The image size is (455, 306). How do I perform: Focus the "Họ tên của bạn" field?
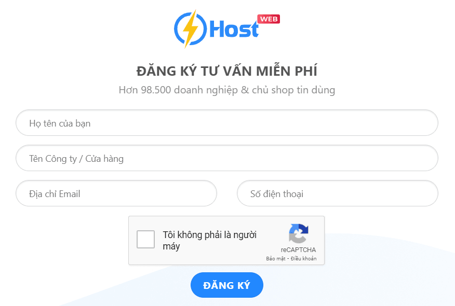click(x=227, y=122)
